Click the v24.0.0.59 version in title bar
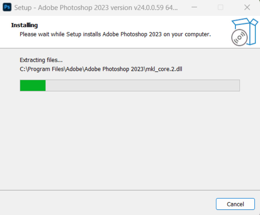260x215 pixels. [x=149, y=8]
